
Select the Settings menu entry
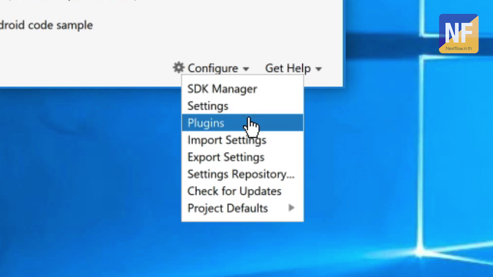pos(208,106)
